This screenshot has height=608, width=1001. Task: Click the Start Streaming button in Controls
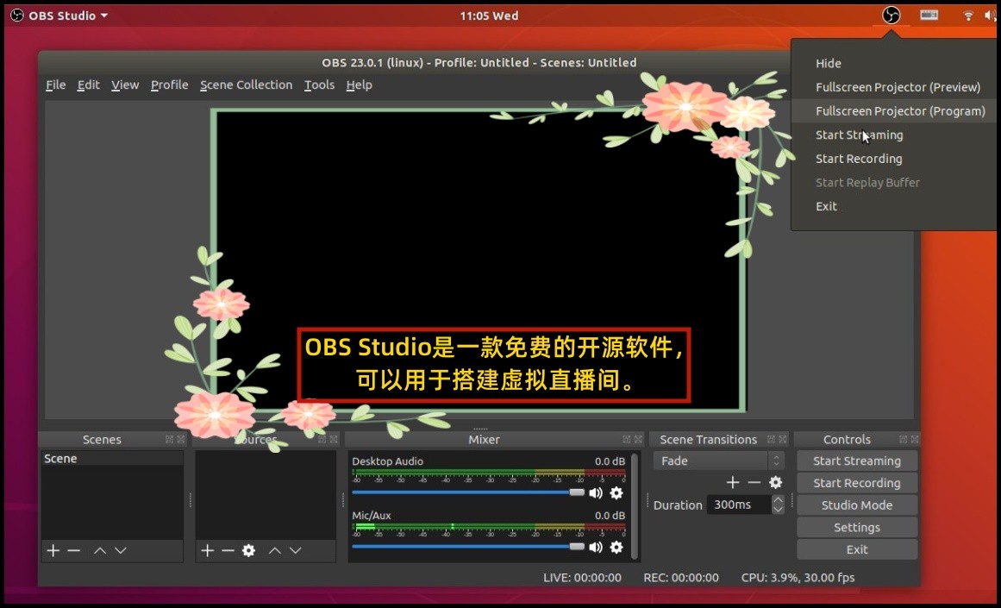[x=856, y=461]
